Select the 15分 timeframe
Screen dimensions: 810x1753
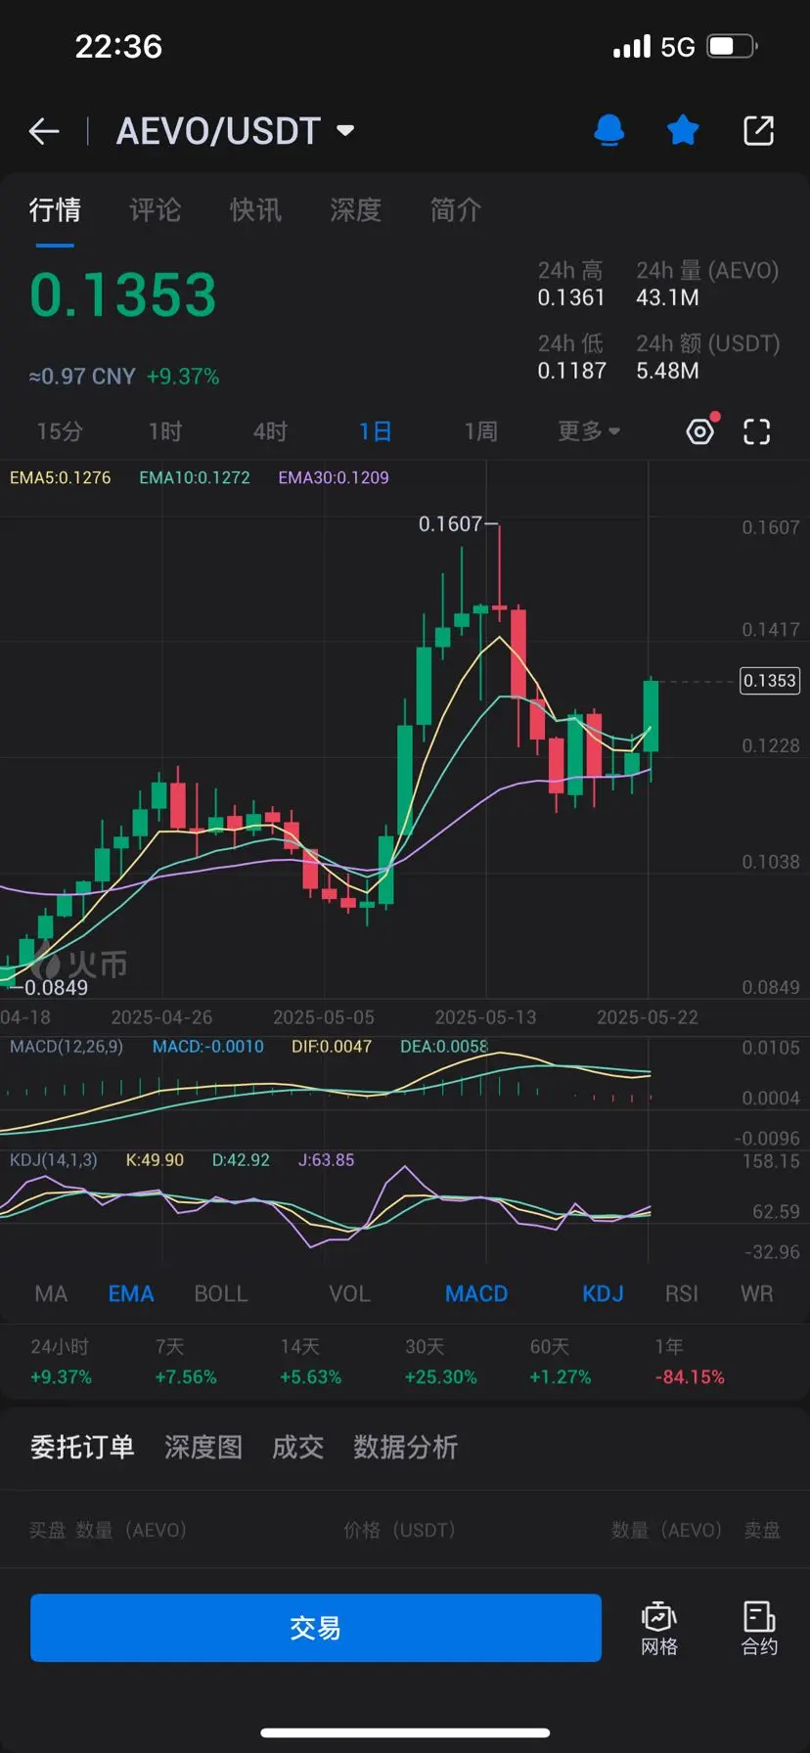point(60,431)
